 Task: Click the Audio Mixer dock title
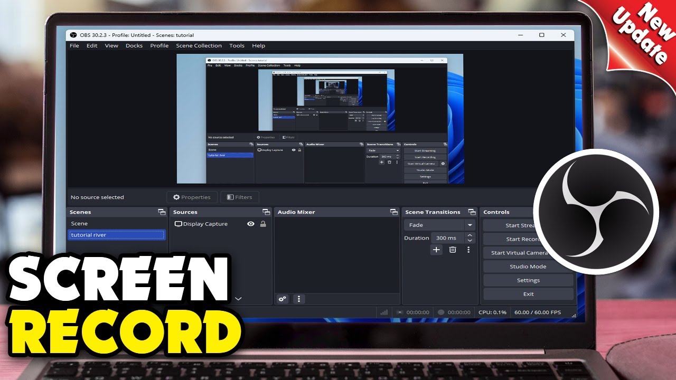[296, 212]
